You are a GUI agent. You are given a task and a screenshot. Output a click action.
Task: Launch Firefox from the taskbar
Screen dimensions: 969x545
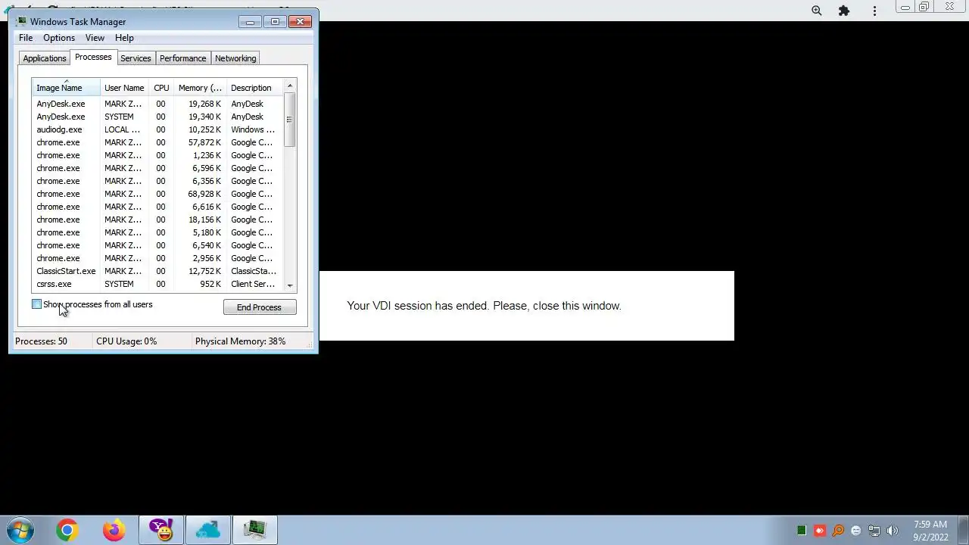114,530
